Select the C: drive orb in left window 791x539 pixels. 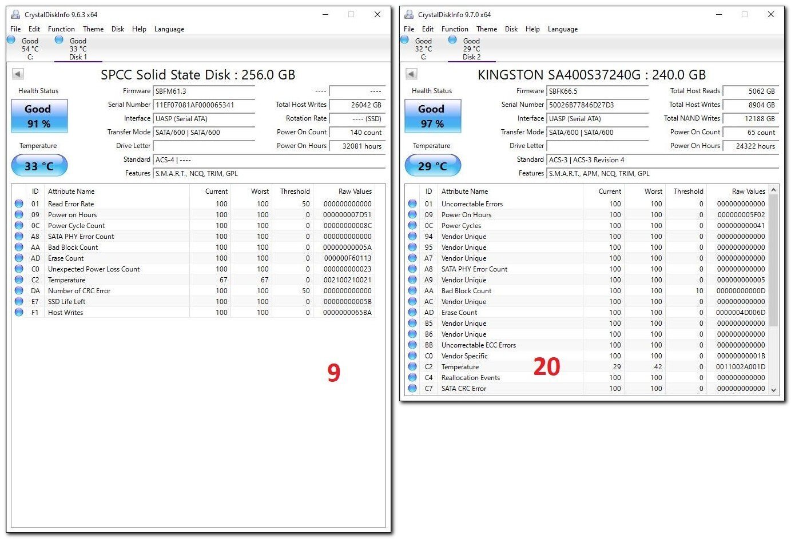pos(11,39)
